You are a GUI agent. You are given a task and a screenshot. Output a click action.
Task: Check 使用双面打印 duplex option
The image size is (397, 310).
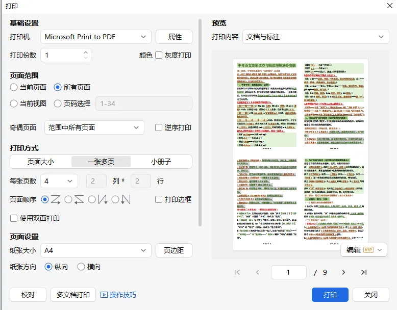tap(14, 218)
